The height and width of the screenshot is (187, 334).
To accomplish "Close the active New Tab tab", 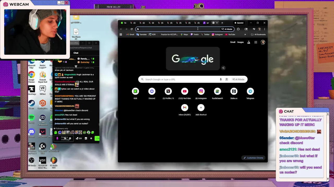I will tap(217, 23).
